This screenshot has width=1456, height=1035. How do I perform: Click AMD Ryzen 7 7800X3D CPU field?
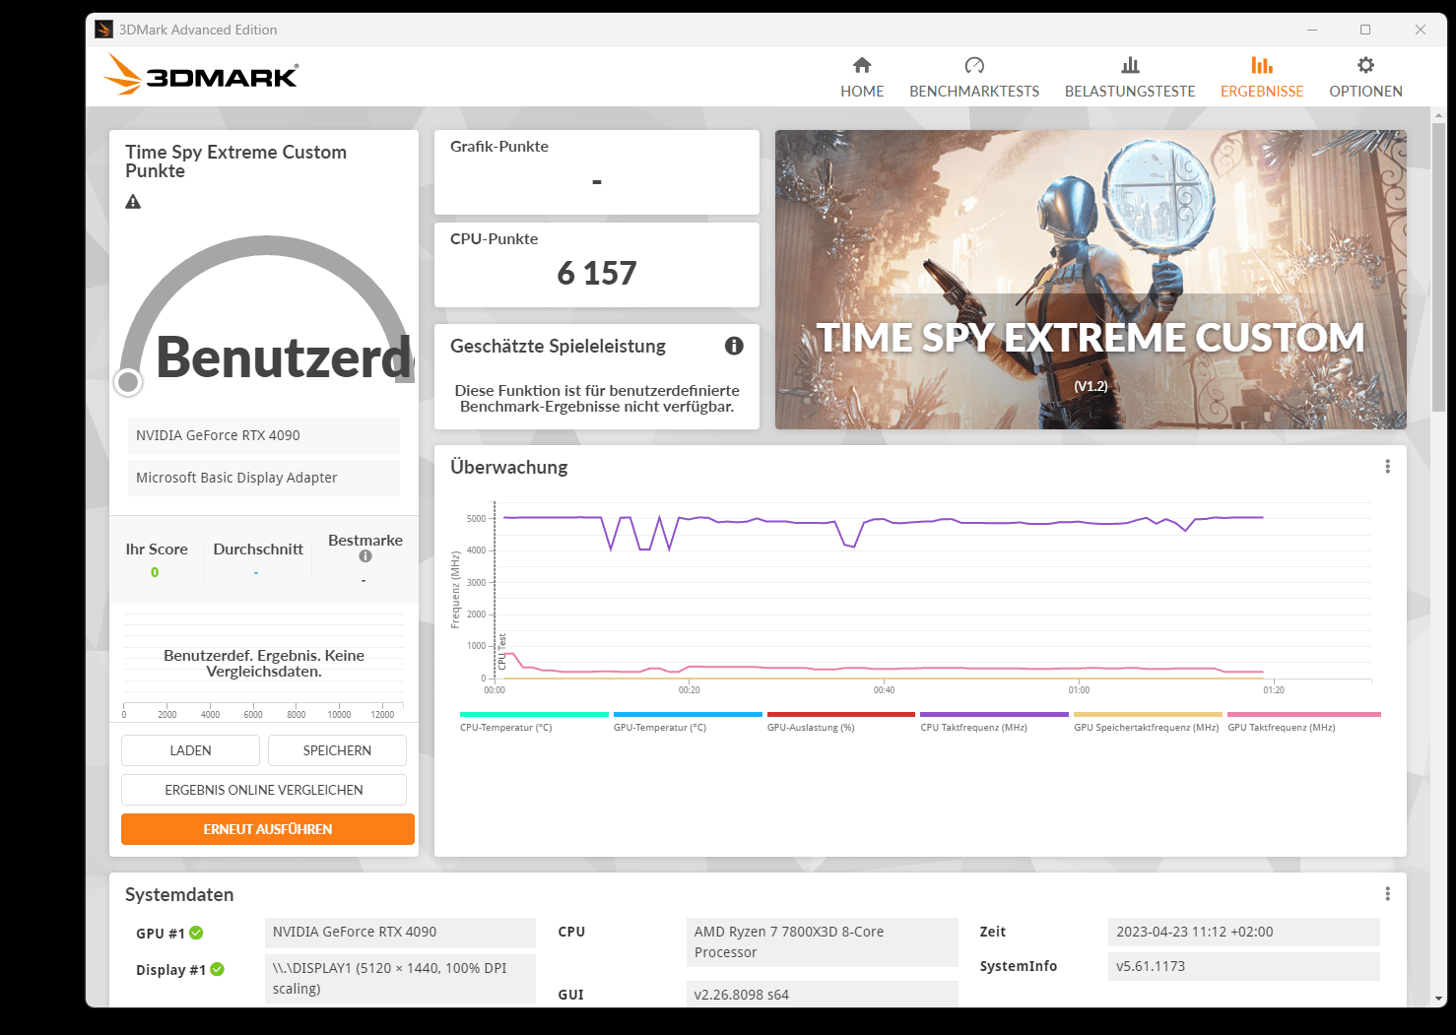[823, 942]
